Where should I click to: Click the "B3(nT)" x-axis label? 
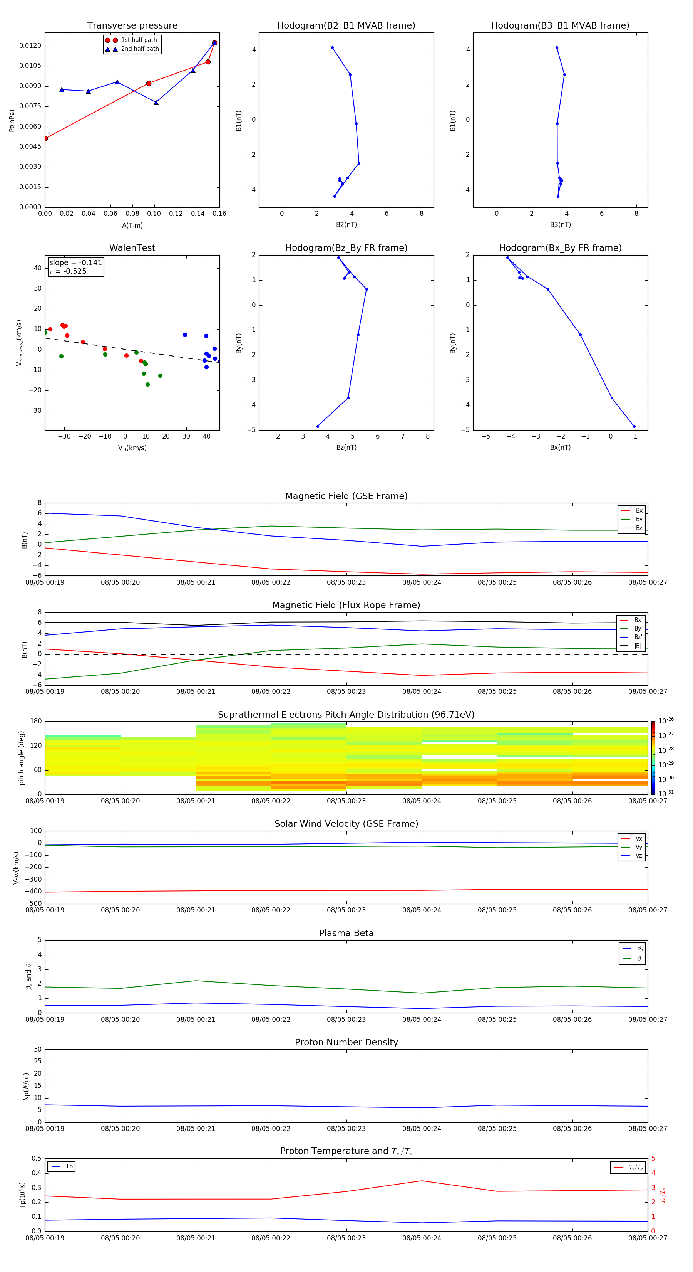[x=560, y=225]
